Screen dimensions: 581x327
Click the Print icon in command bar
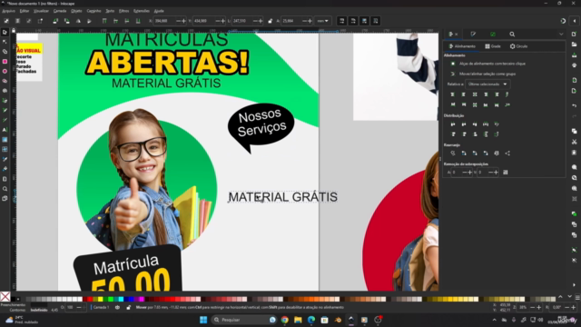coord(574,65)
